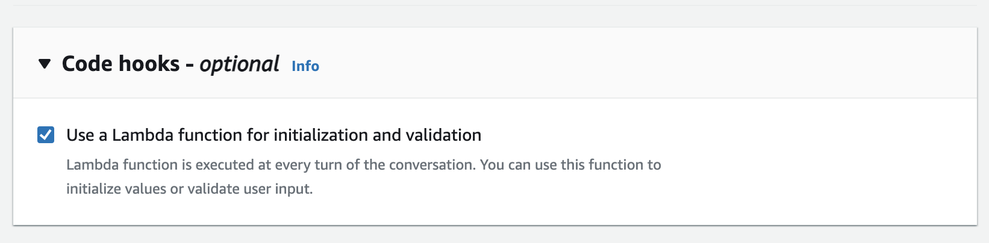
Task: Click the text 'initialize values or validate user input'
Action: [x=189, y=189]
